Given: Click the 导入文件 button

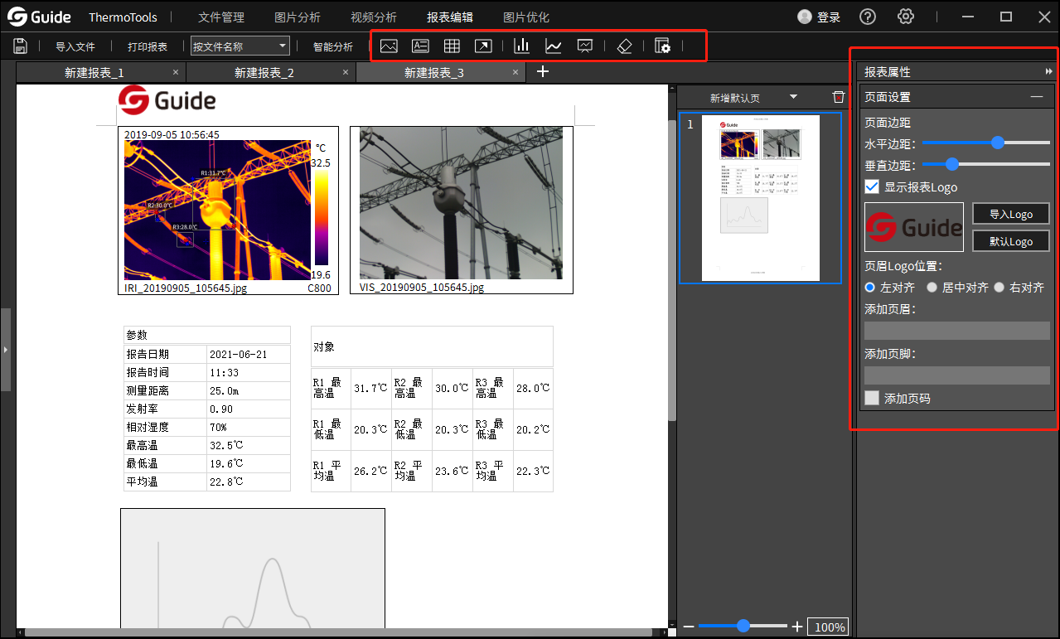Looking at the screenshot, I should click(x=75, y=47).
